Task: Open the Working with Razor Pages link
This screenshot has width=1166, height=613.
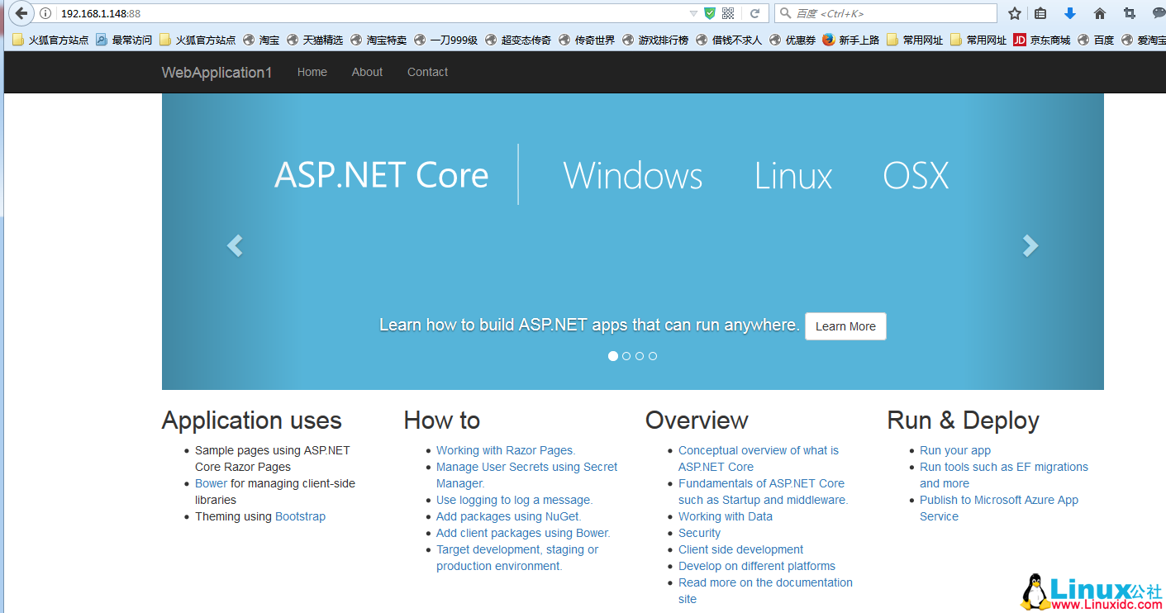Action: pyautogui.click(x=505, y=450)
